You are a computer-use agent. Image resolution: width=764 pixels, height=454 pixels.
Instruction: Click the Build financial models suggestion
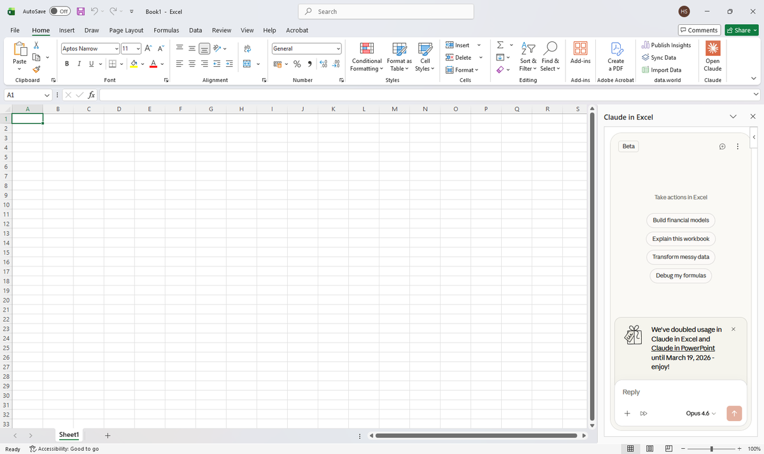tap(681, 220)
